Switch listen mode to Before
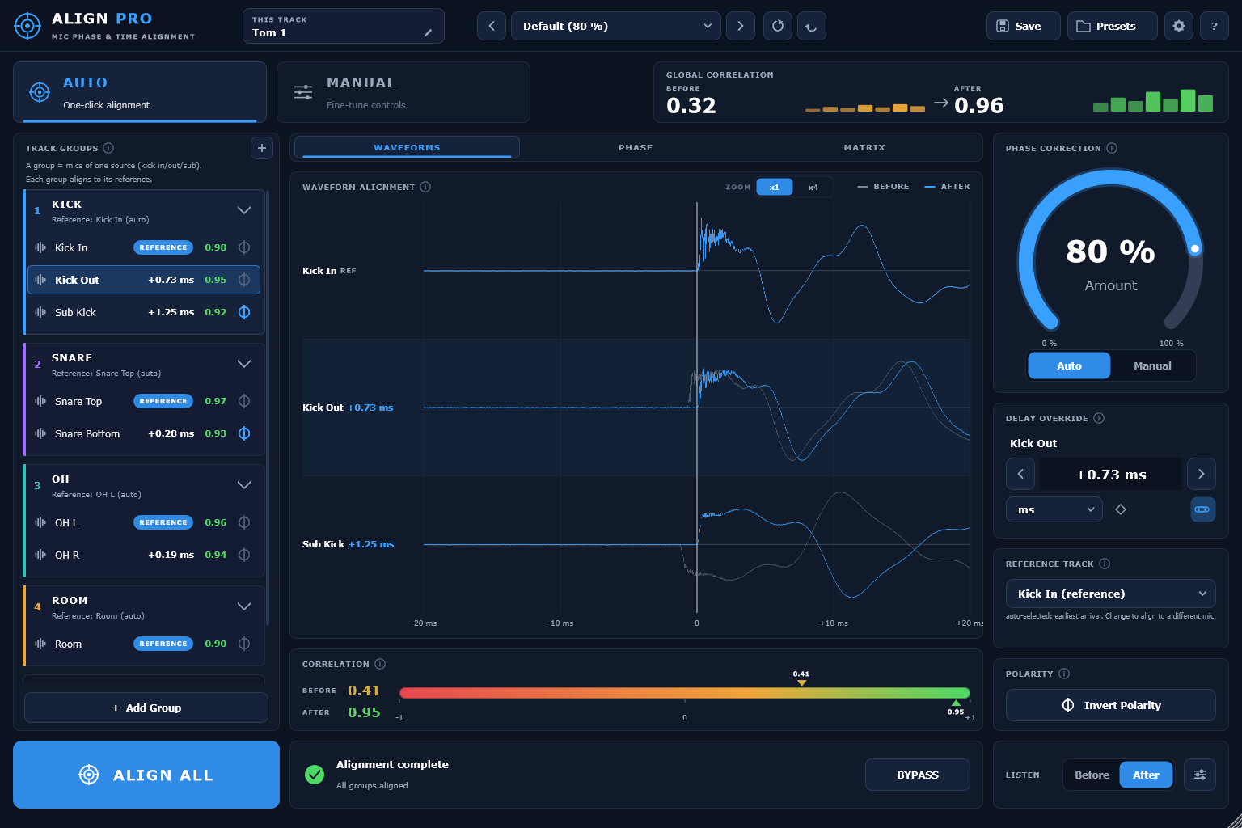Screen dimensions: 1242x828 click(1092, 775)
